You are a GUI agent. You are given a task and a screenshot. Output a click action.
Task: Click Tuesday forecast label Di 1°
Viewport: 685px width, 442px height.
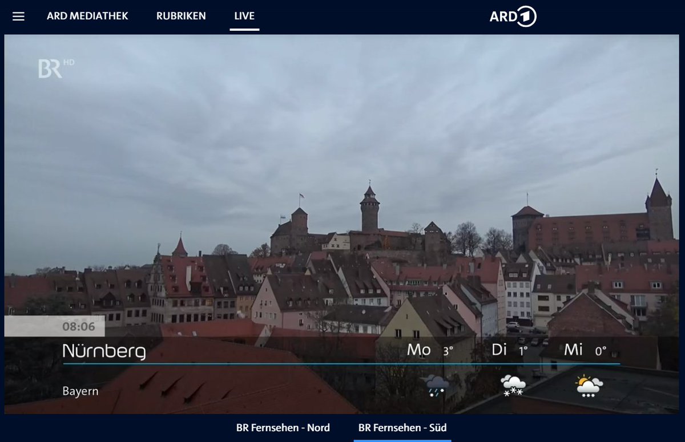(x=509, y=350)
